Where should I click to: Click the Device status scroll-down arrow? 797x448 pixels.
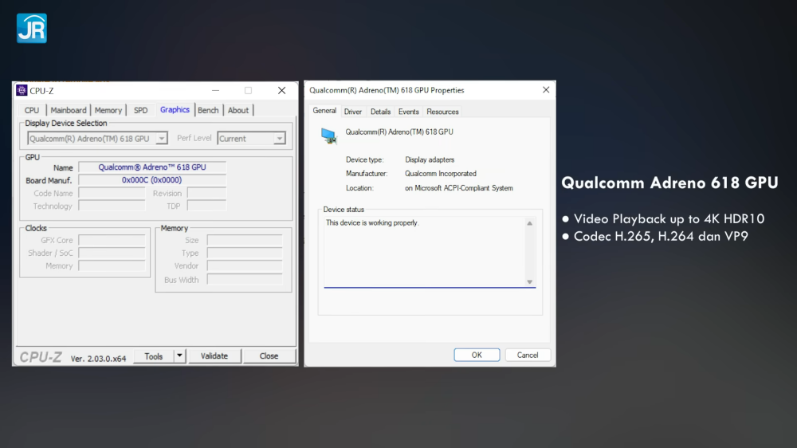[x=530, y=281]
